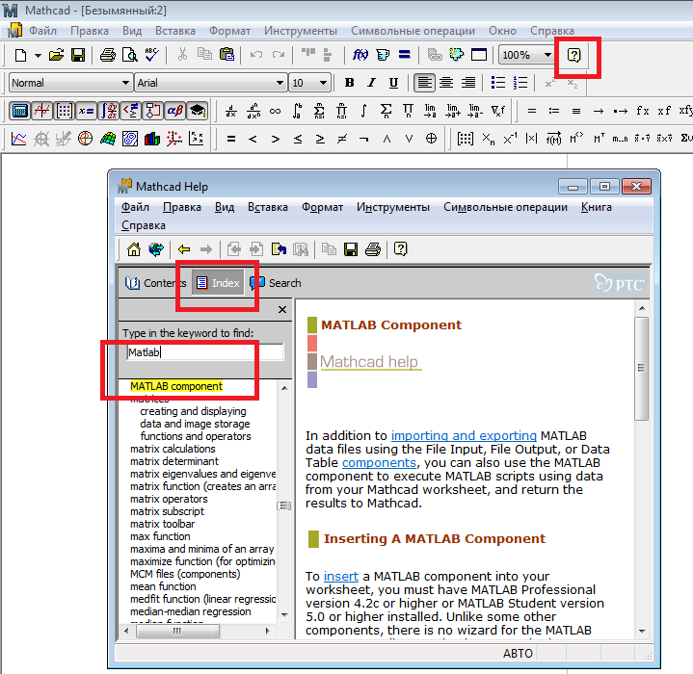Open the Greek symbols palette

point(175,111)
